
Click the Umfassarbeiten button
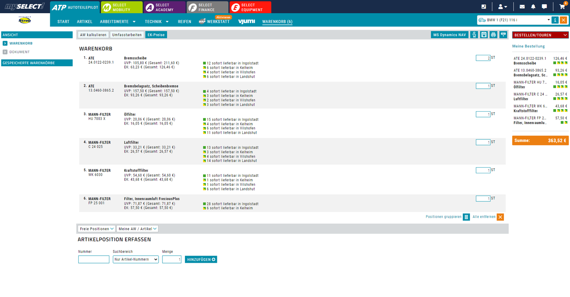127,35
